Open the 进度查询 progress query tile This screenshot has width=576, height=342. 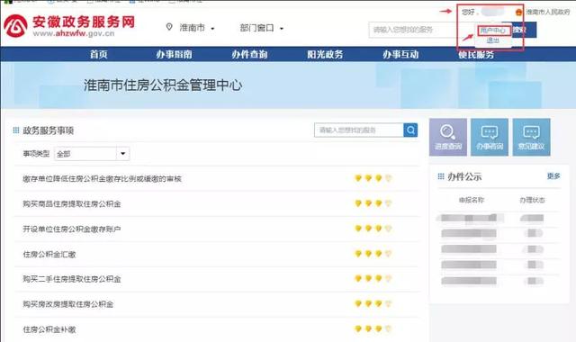448,137
